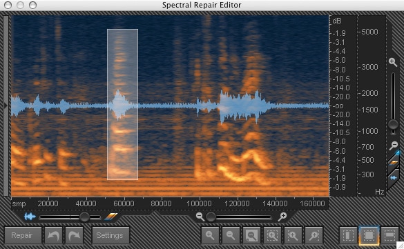Select the time range selection mode
The width and height of the screenshot is (404, 249).
point(348,235)
